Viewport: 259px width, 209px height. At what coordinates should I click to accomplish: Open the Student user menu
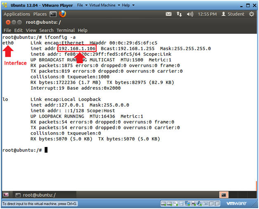click(233, 14)
